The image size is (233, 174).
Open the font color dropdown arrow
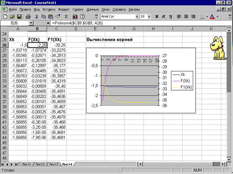[x=217, y=17]
